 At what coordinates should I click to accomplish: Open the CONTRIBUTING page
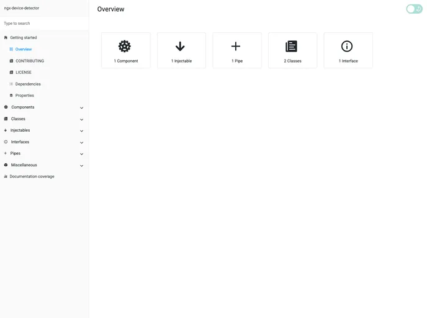30,61
